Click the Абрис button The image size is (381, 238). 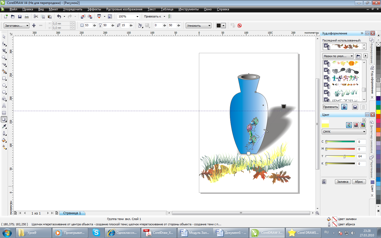coord(359,182)
